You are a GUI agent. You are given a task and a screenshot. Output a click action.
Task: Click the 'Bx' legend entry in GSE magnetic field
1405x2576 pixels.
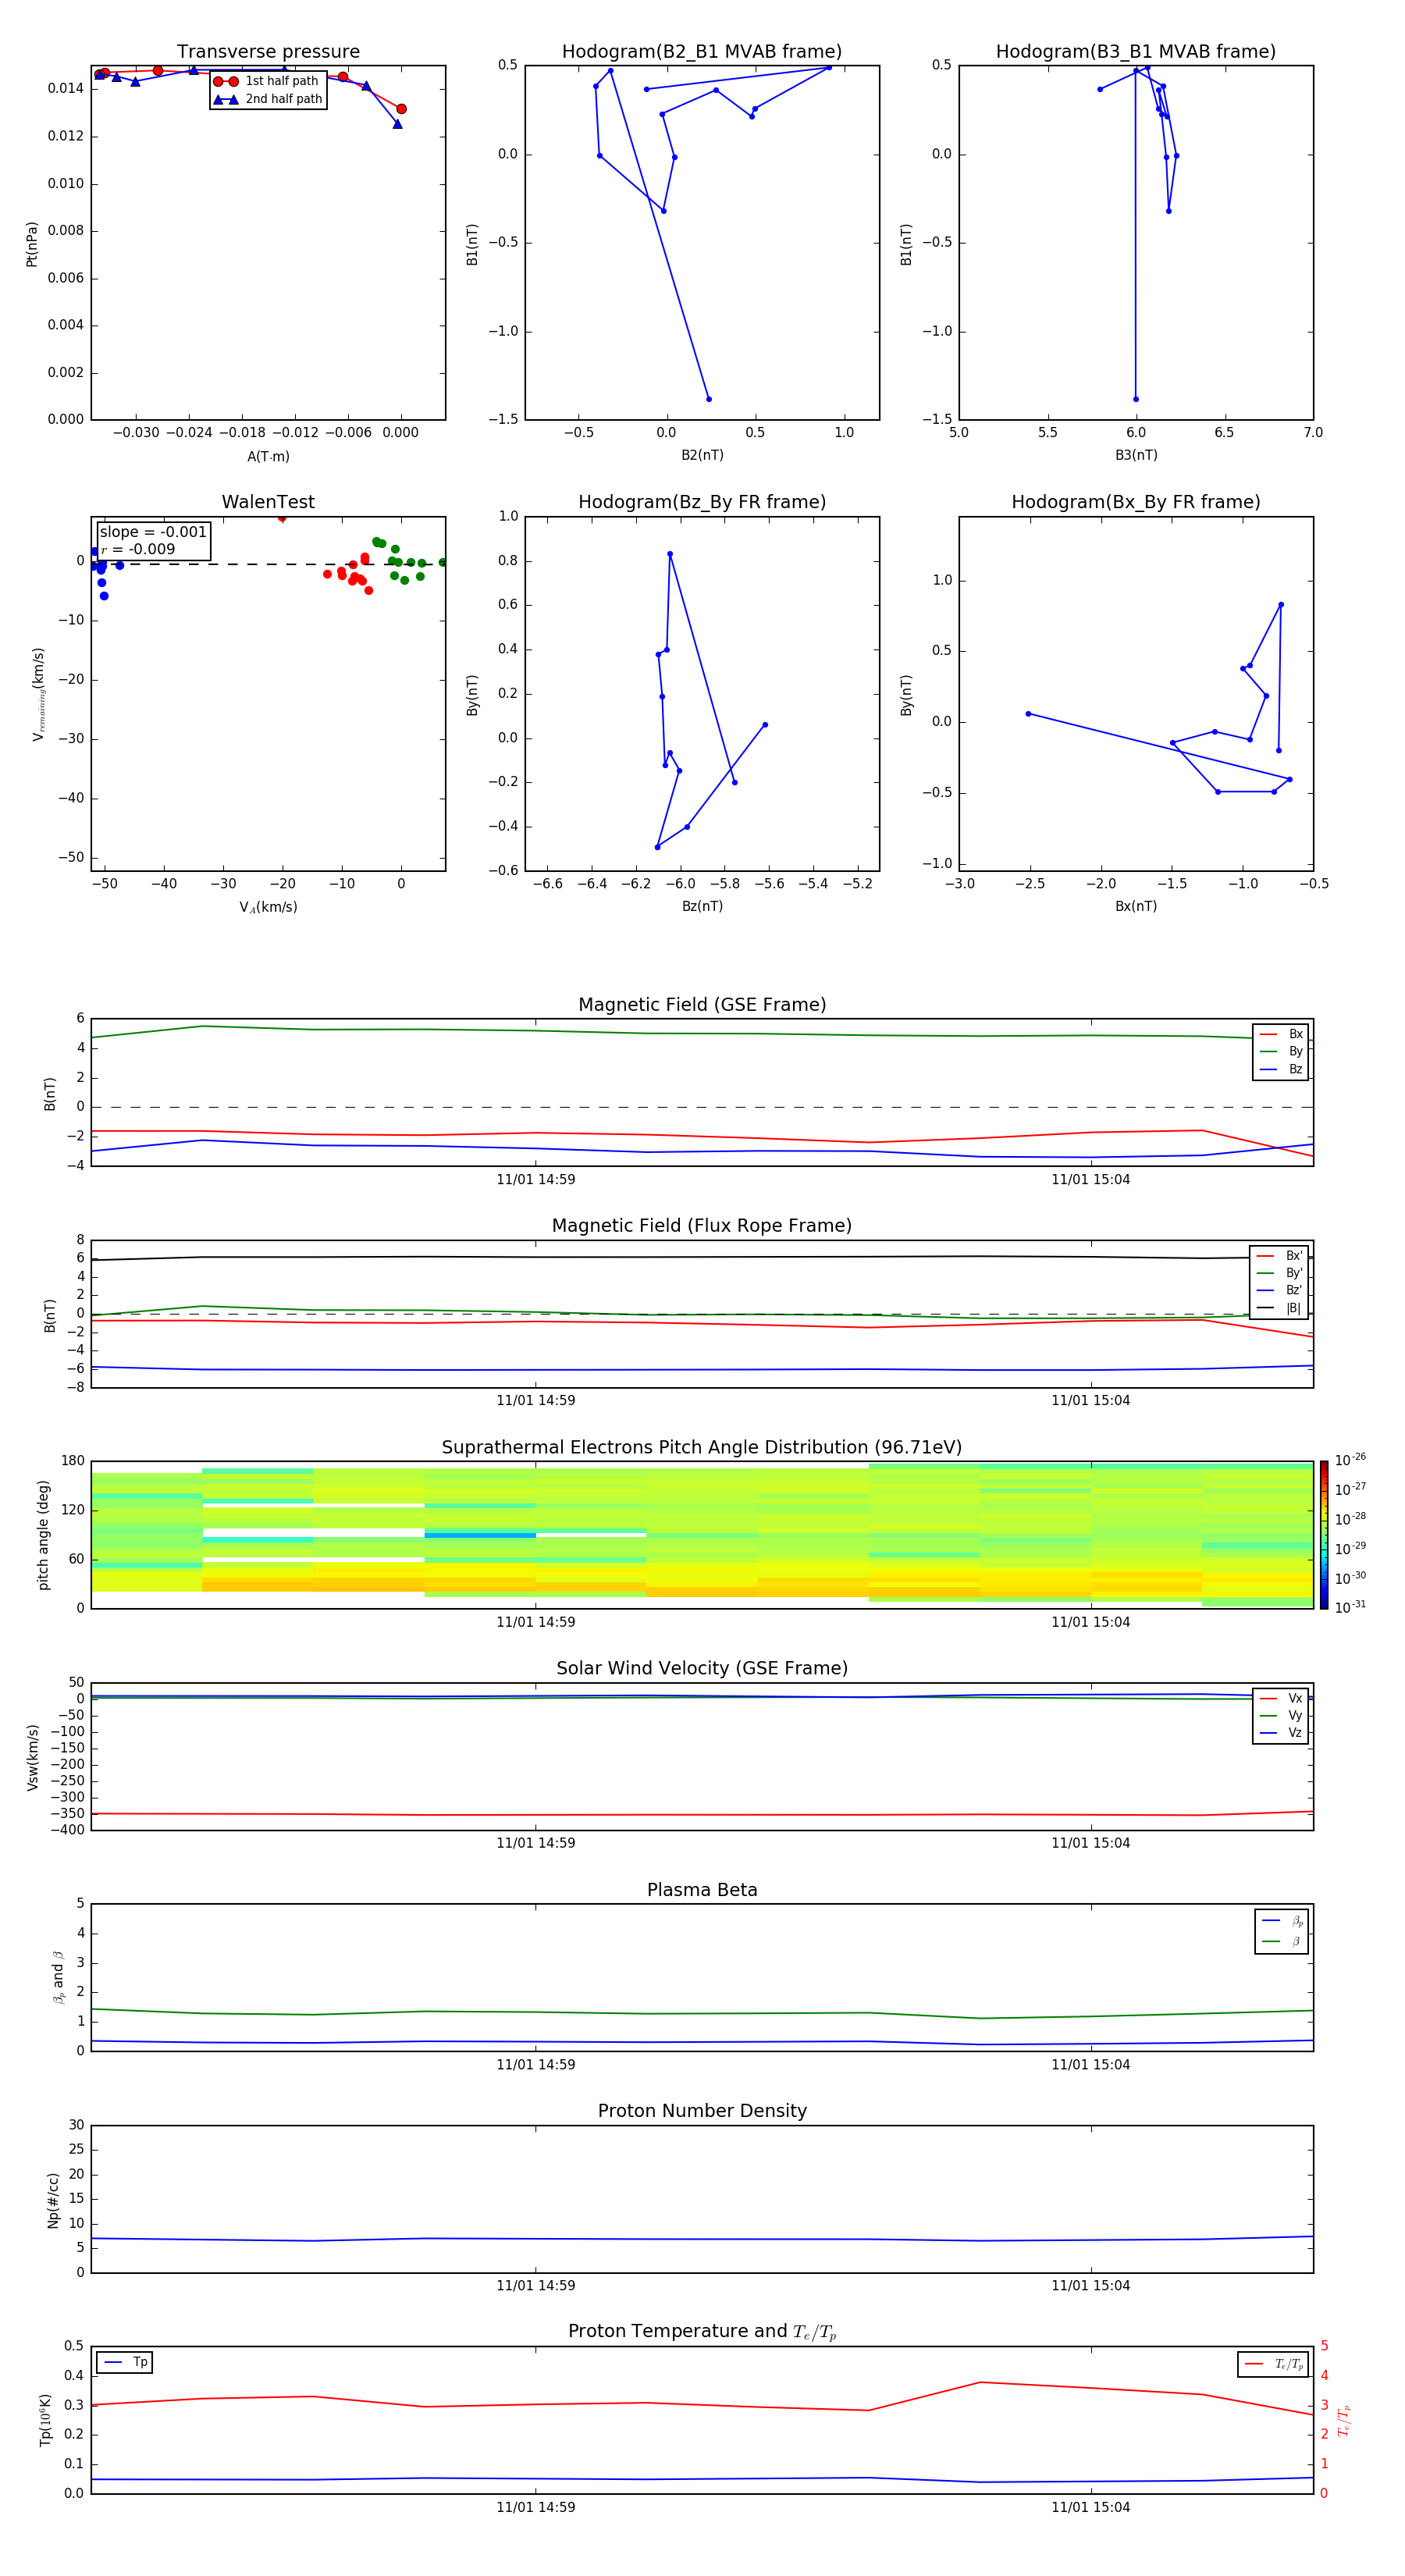click(x=1282, y=1034)
